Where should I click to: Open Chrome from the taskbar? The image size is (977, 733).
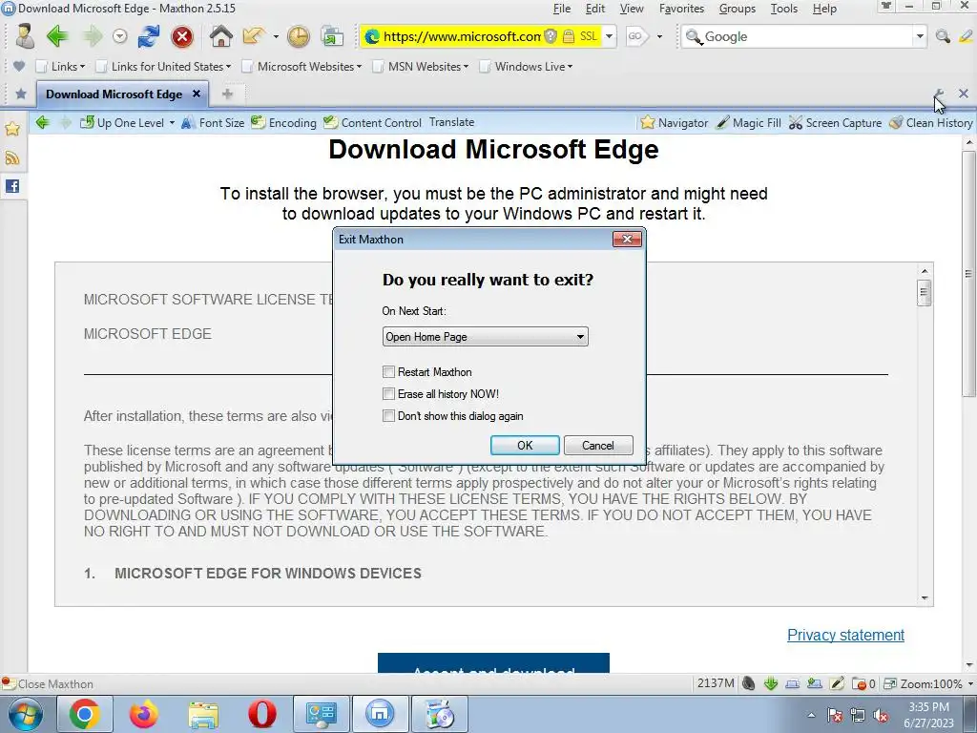click(x=85, y=714)
